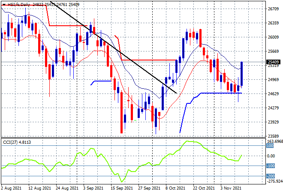Viewport: 283px width, 193px height.
Task: Click the 25669 price axis label
Action: [273, 51]
